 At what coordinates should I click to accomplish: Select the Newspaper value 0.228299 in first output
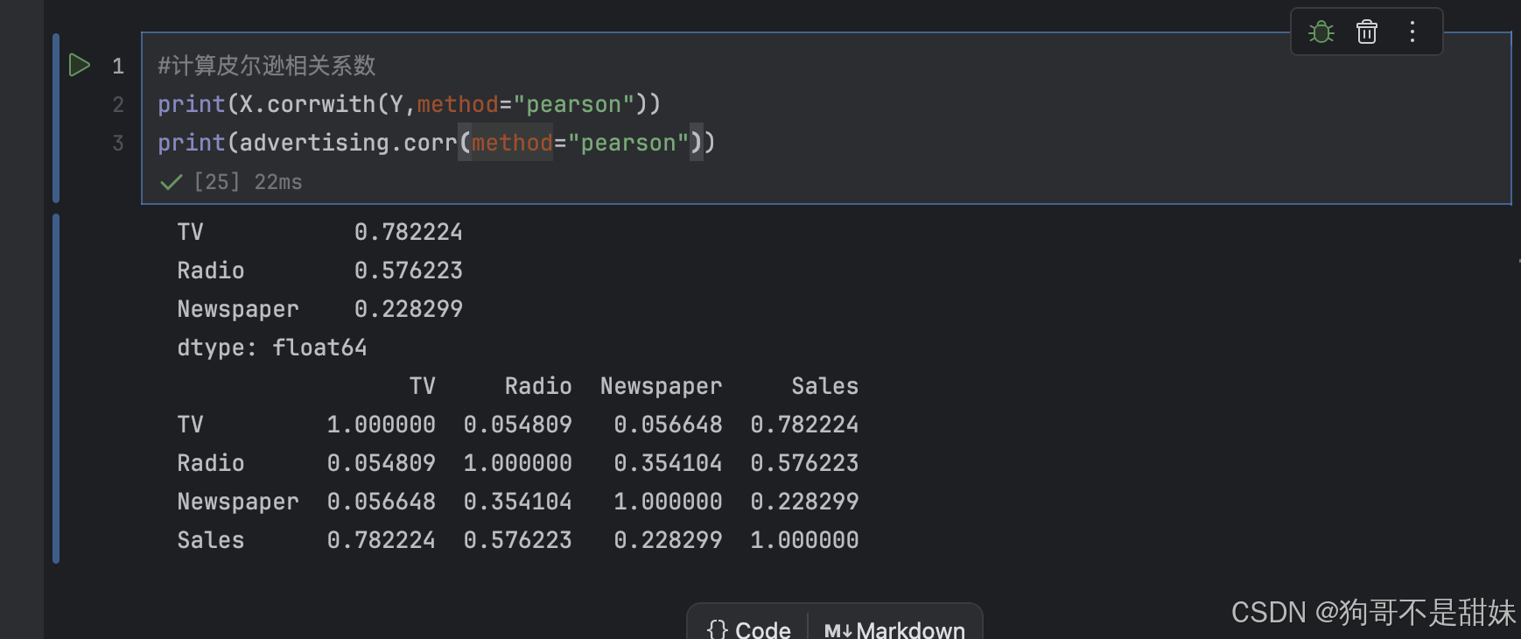click(x=409, y=309)
